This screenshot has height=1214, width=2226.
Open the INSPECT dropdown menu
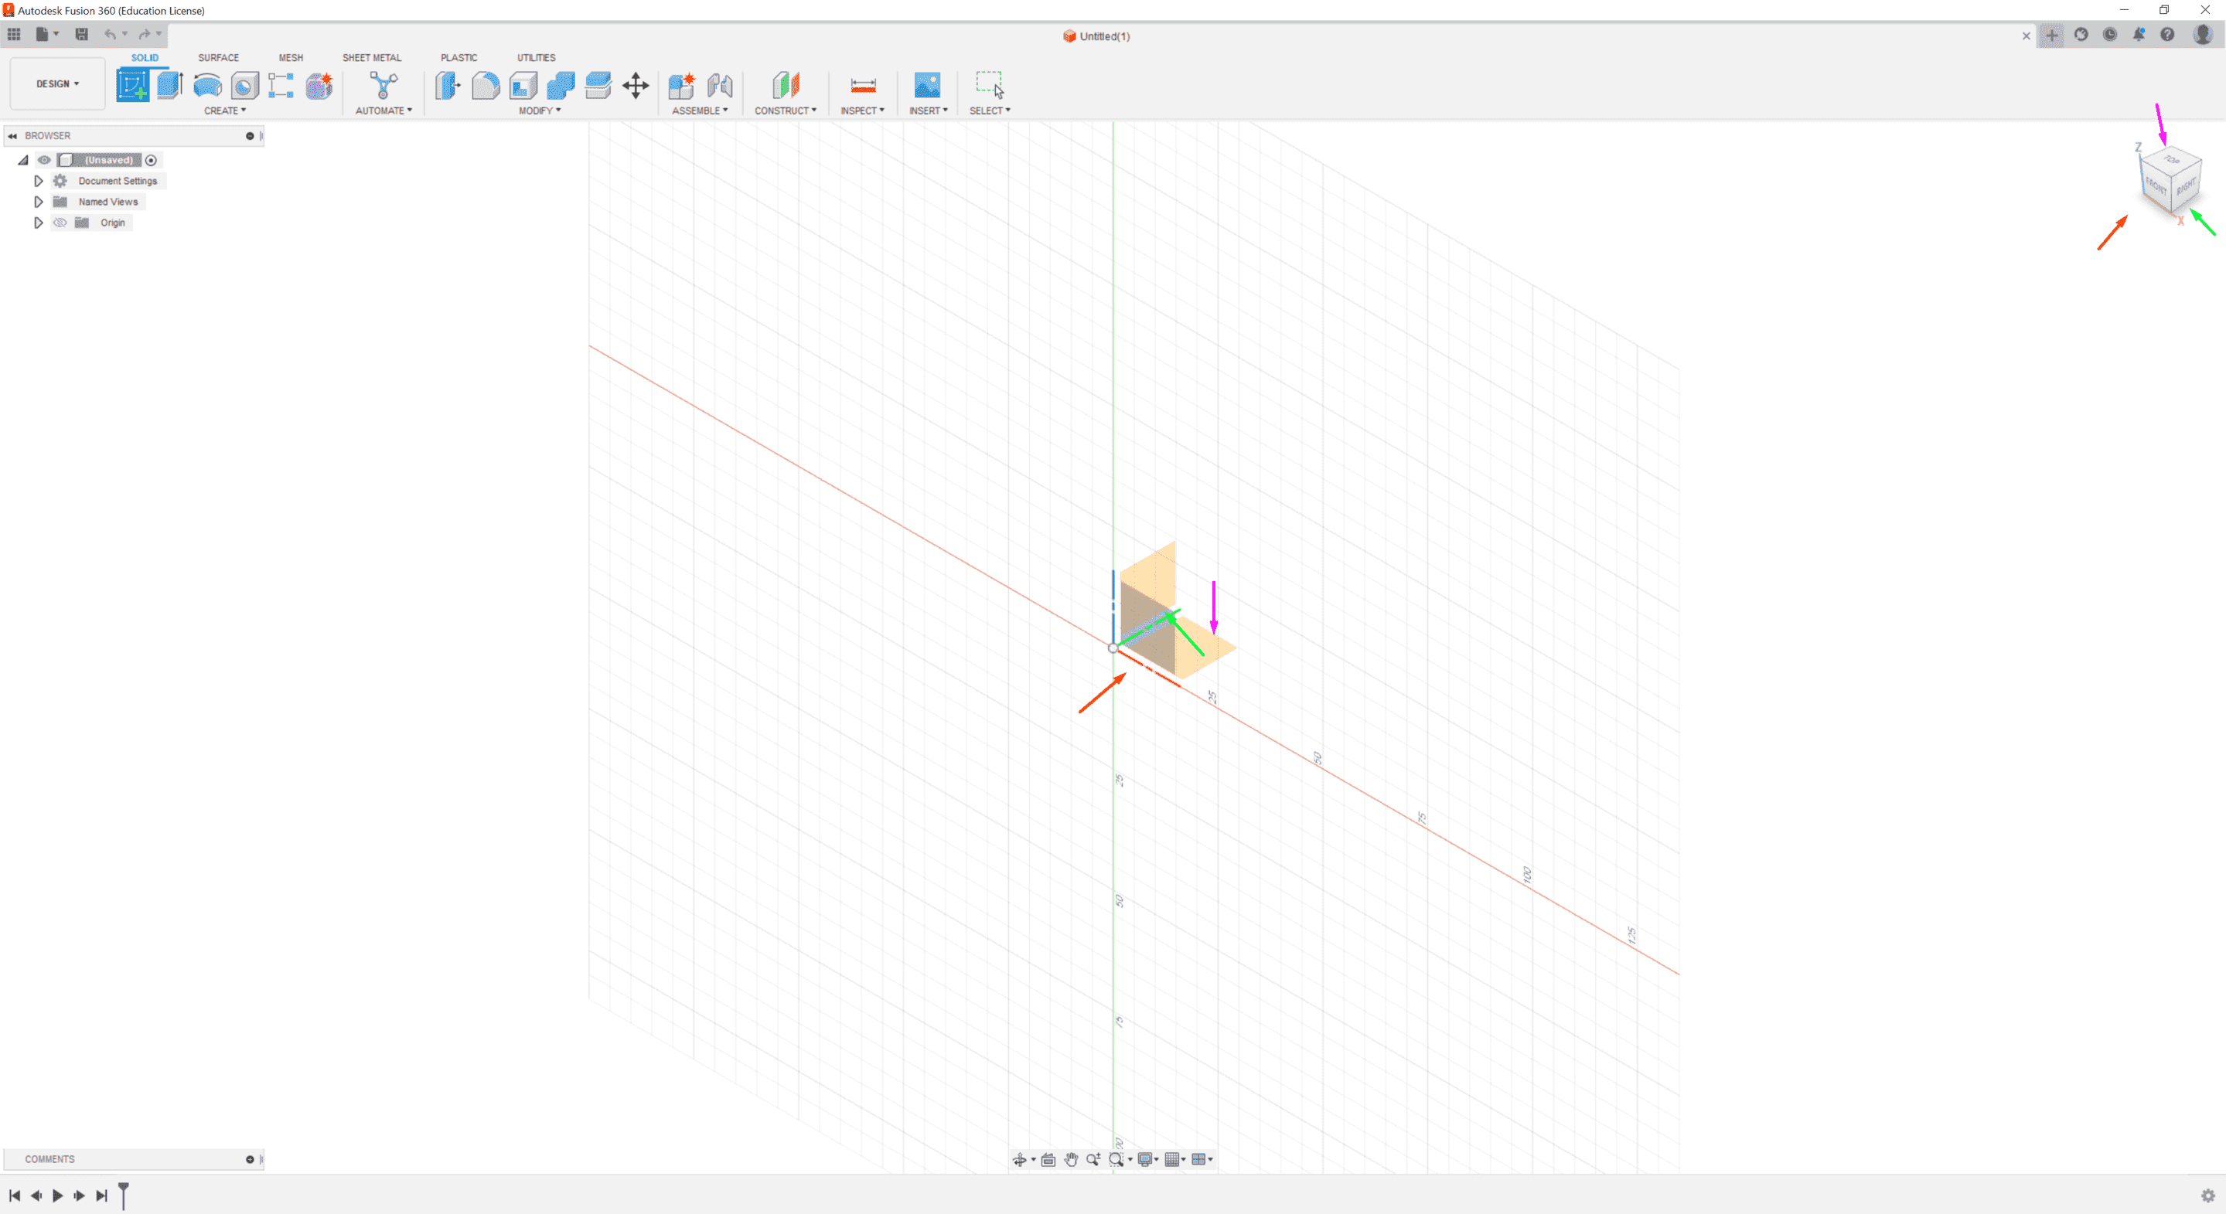click(862, 111)
